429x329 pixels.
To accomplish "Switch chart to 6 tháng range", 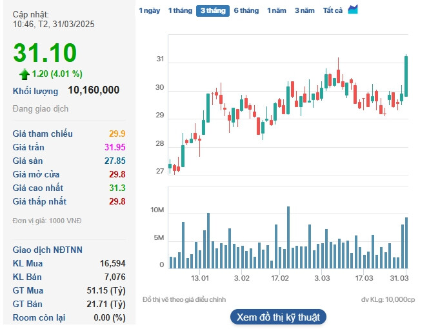I will (246, 10).
